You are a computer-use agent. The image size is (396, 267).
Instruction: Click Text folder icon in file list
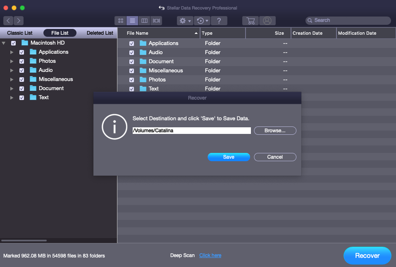(143, 89)
